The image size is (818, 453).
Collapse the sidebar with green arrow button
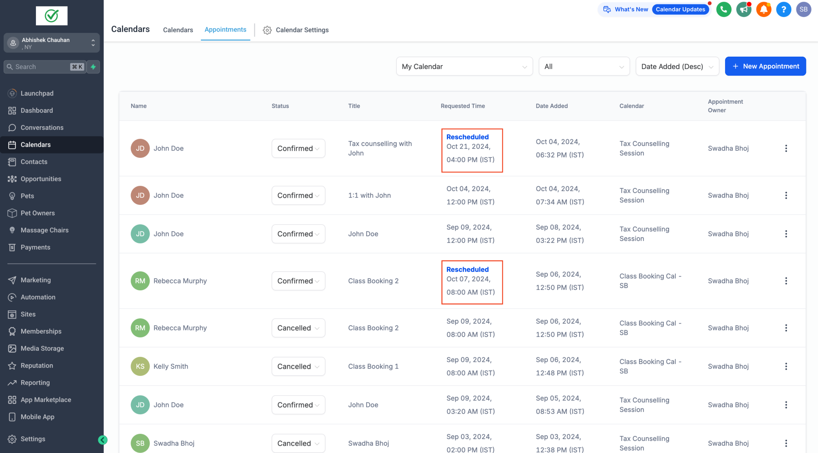coord(102,440)
